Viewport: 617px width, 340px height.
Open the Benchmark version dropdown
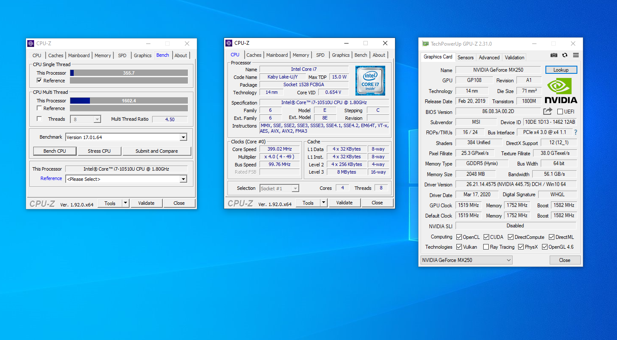coord(183,137)
